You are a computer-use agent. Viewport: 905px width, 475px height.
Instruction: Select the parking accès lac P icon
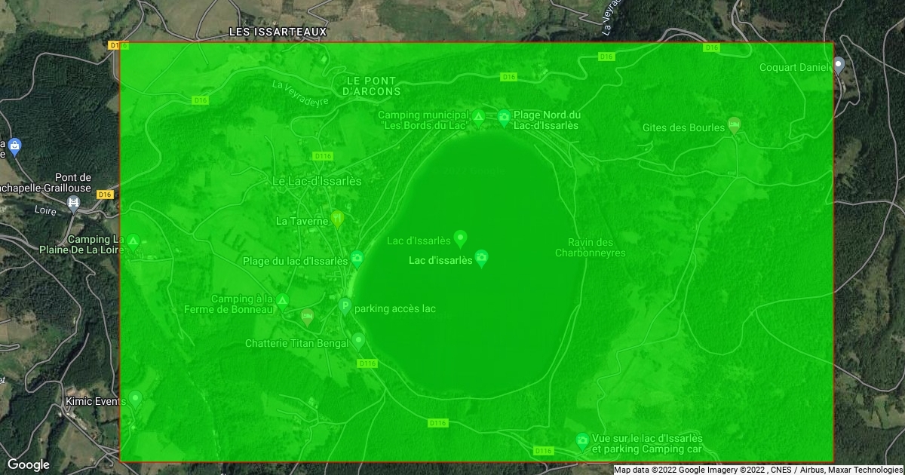[x=345, y=305]
